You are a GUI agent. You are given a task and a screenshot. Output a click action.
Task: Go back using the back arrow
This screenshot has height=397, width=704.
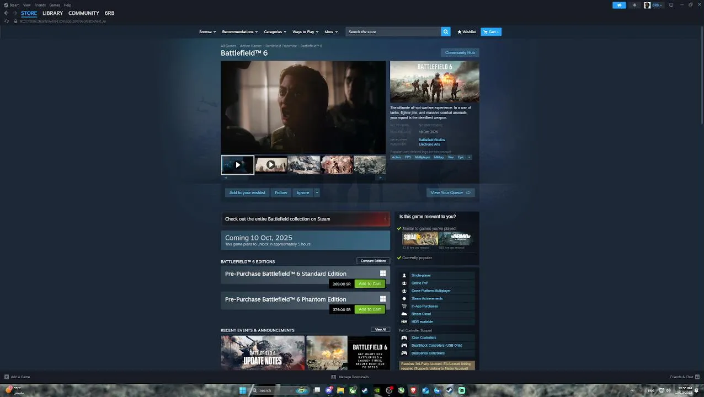(x=6, y=13)
